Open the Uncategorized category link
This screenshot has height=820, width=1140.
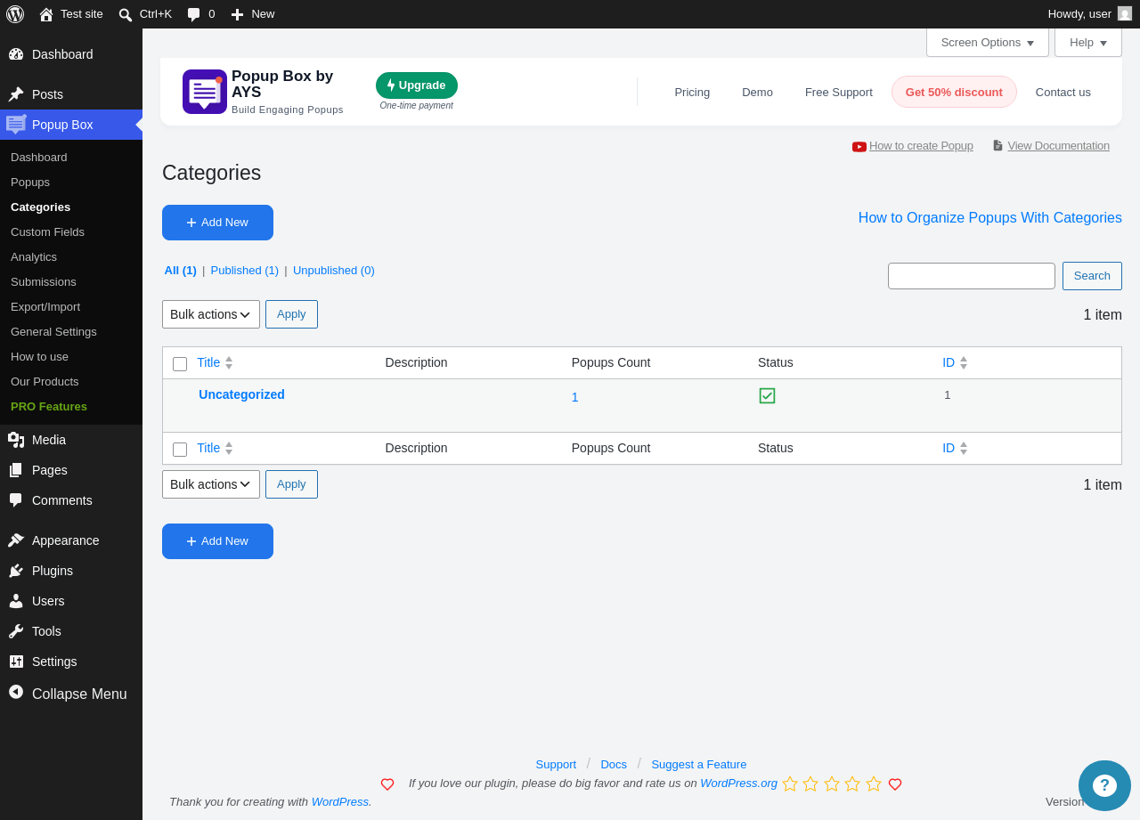click(x=242, y=394)
